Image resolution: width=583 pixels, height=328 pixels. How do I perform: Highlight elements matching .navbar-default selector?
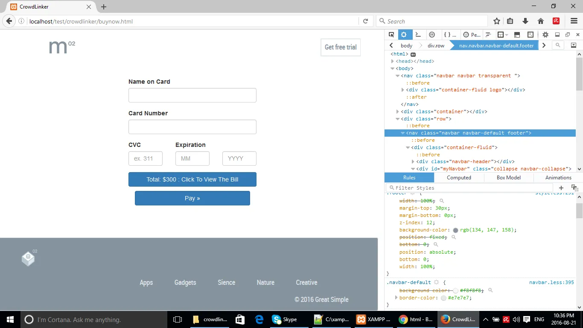pyautogui.click(x=436, y=282)
